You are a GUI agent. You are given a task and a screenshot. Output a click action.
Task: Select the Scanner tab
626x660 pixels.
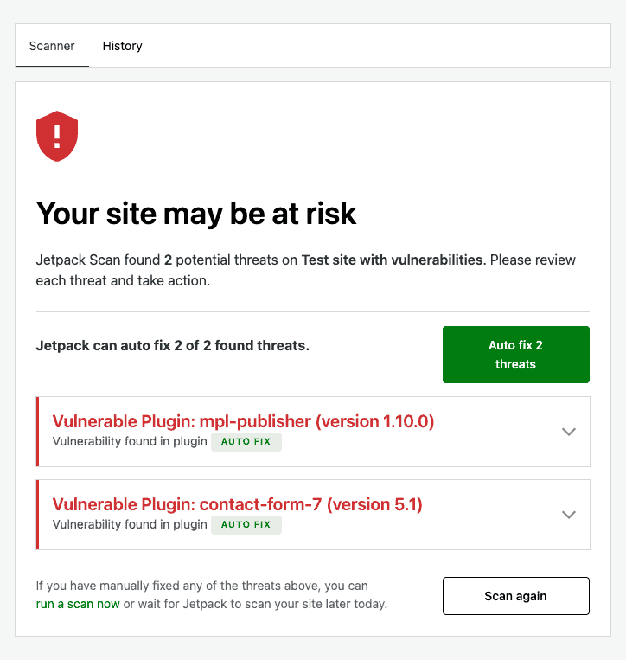point(52,46)
